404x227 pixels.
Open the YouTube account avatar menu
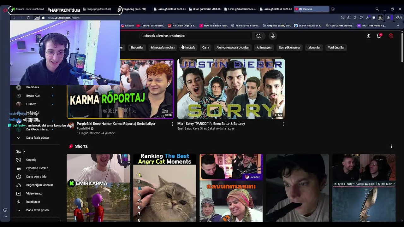pos(391,36)
